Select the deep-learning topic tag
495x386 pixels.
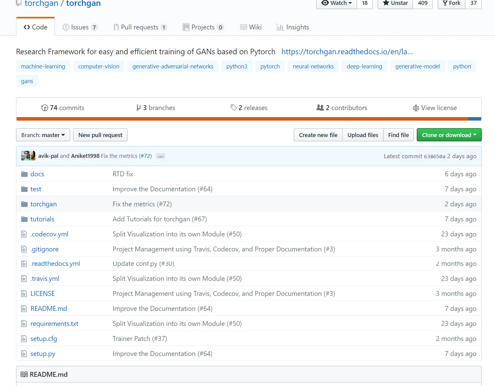click(365, 67)
